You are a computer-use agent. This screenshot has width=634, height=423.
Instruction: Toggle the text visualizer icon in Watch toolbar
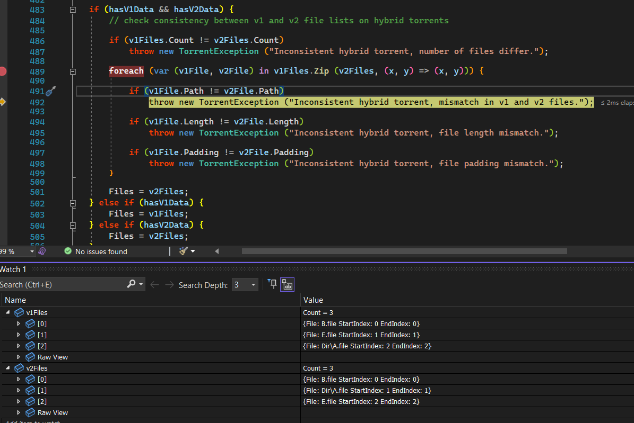(x=287, y=284)
